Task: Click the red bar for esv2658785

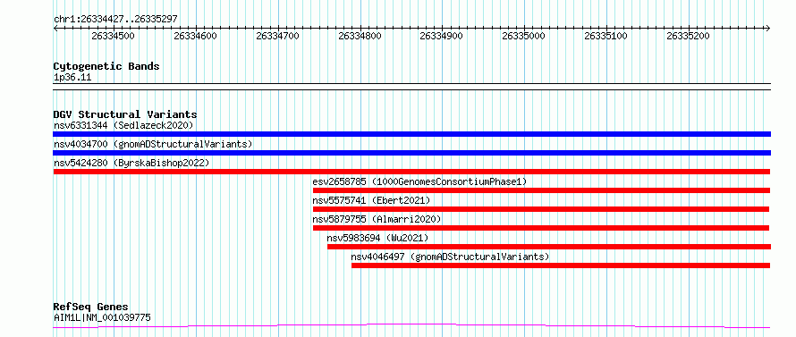Action: (x=542, y=190)
